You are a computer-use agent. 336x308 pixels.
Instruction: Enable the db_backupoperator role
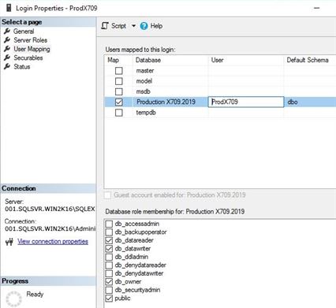(x=109, y=232)
